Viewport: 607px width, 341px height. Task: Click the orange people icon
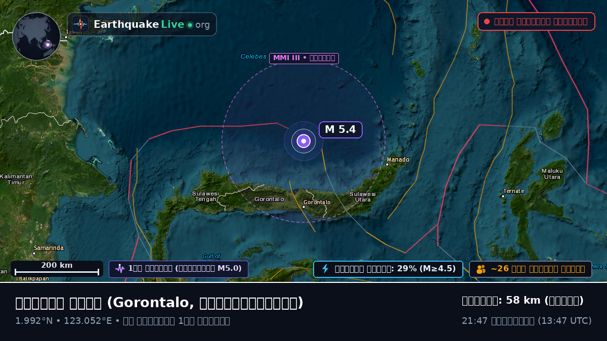coord(481,269)
